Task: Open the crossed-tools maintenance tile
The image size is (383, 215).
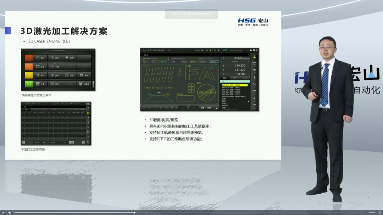Action: (40, 75)
